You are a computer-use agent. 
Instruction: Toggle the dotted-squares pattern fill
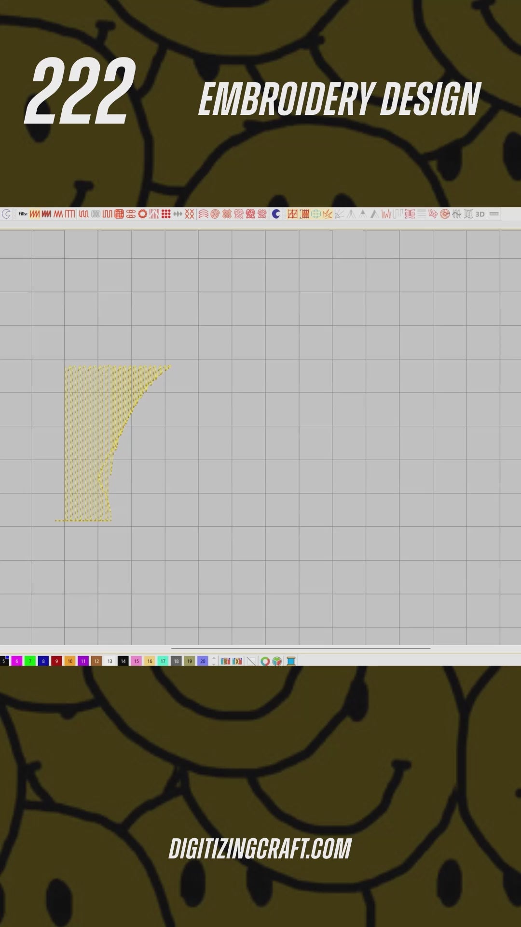pos(166,214)
